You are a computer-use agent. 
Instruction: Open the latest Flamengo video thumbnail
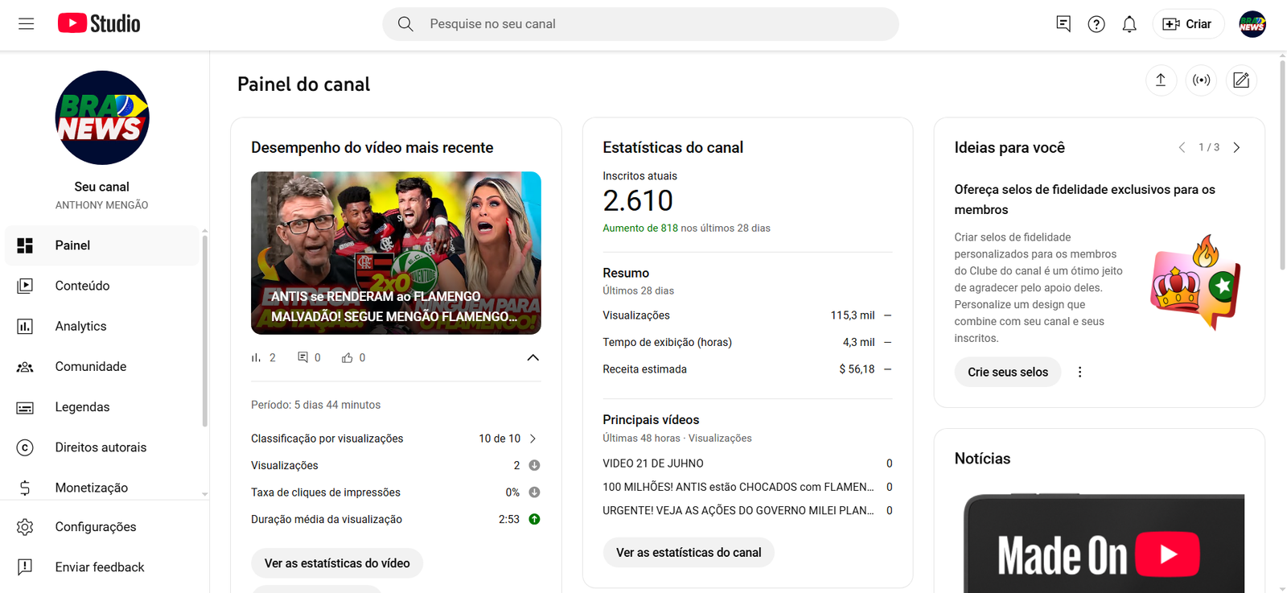396,253
